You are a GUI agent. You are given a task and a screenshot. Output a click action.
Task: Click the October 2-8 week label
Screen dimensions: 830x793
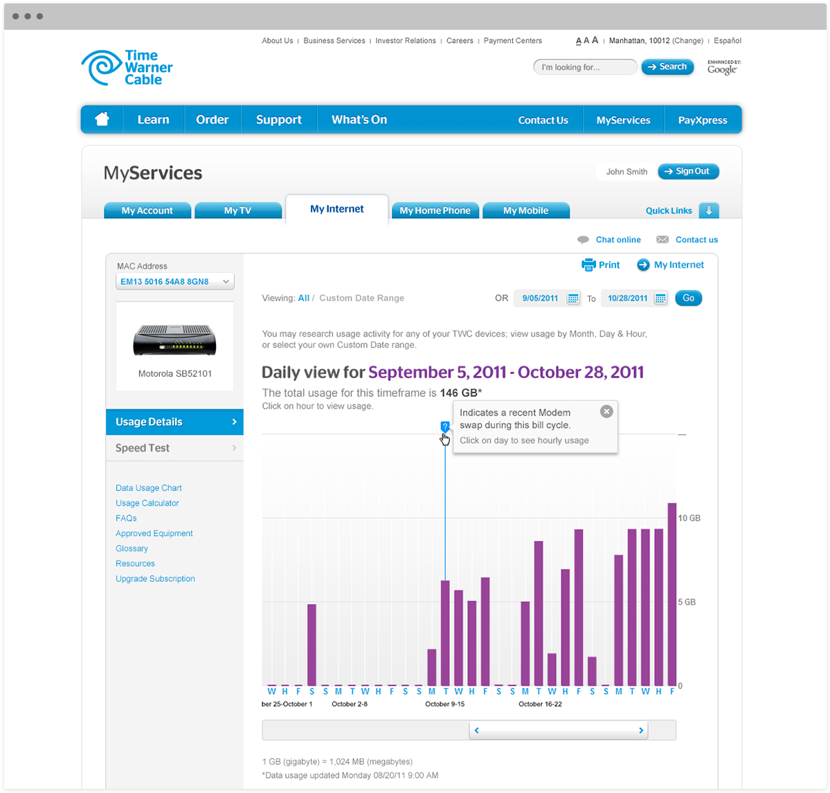coord(350,704)
